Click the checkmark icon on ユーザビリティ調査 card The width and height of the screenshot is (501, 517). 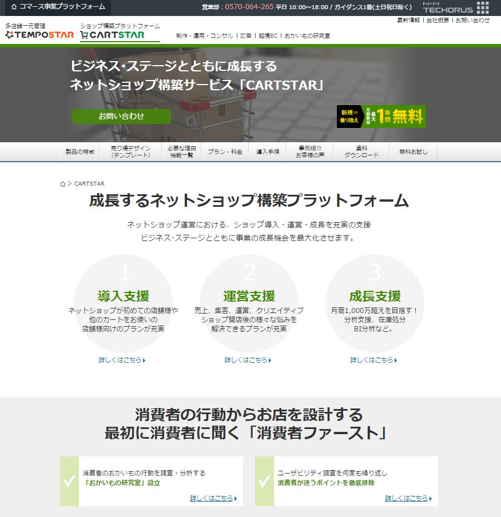pos(264,482)
